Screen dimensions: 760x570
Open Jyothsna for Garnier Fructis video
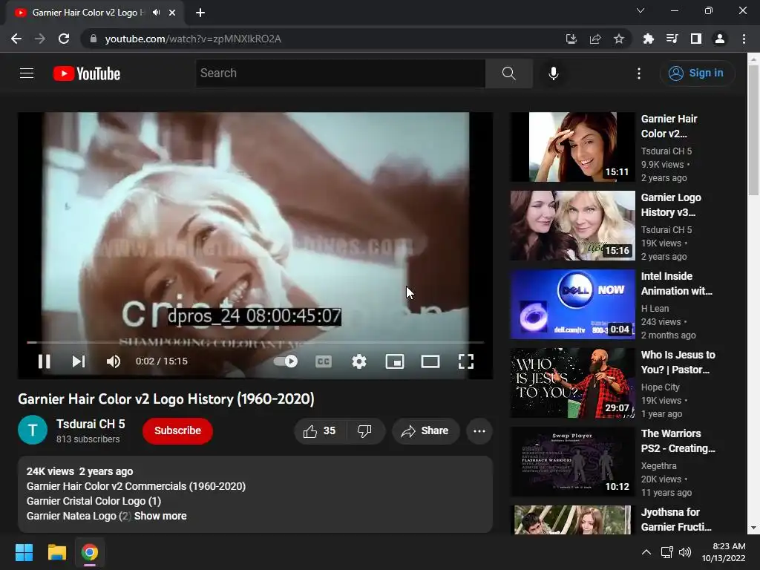[572, 520]
